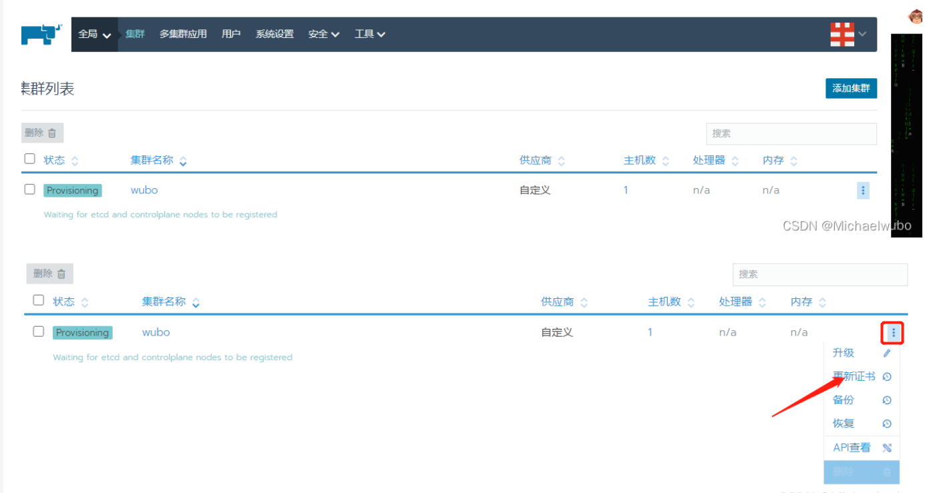Tick the wubo row checkbox beside the open menu

(x=39, y=332)
